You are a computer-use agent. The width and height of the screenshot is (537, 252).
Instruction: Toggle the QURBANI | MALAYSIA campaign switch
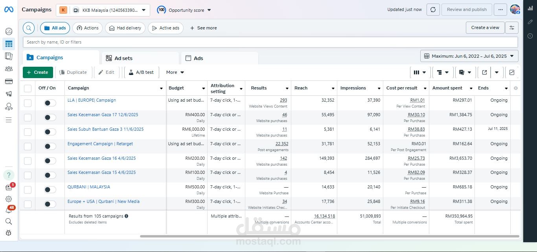click(x=50, y=190)
